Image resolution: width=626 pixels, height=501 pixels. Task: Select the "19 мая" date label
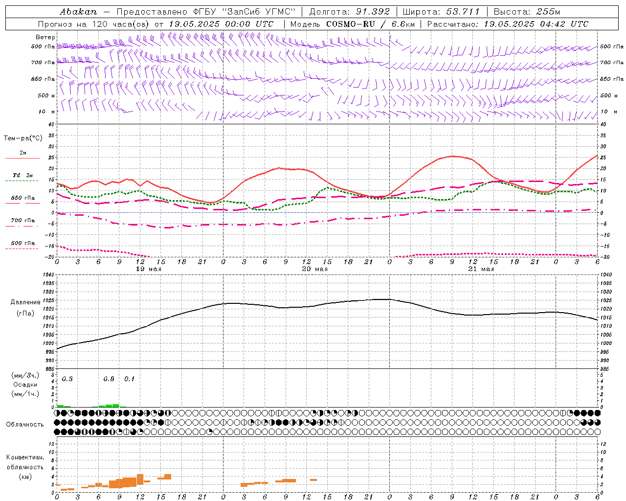[x=148, y=269]
